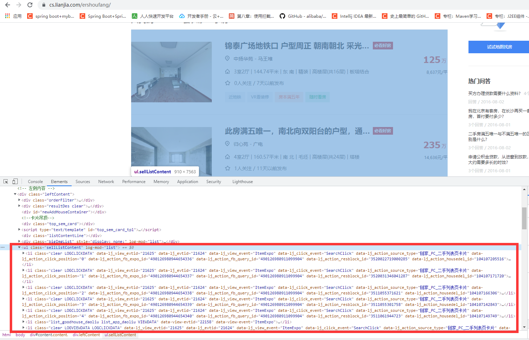Click the div.leftContent breadcrumb
The image size is (529, 340).
[86, 335]
